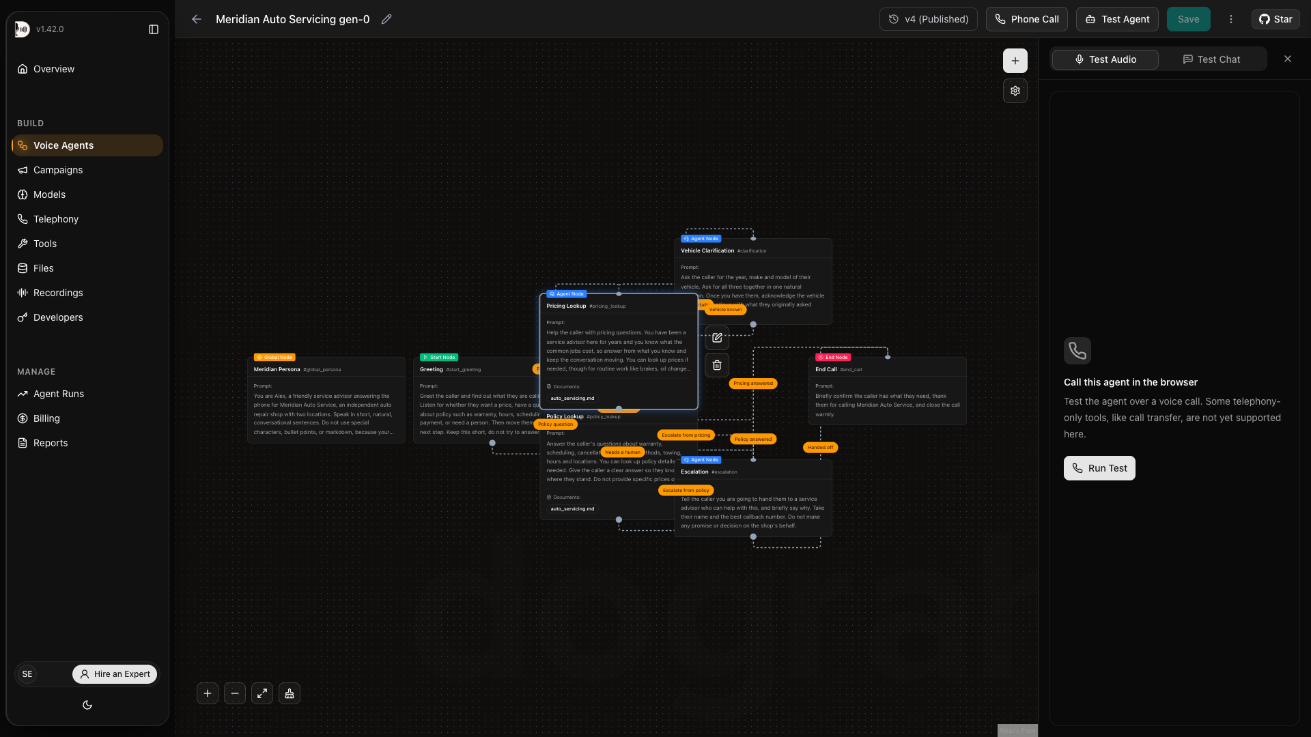The width and height of the screenshot is (1311, 737).
Task: Select the Meridian Persona global node
Action: [x=326, y=400]
